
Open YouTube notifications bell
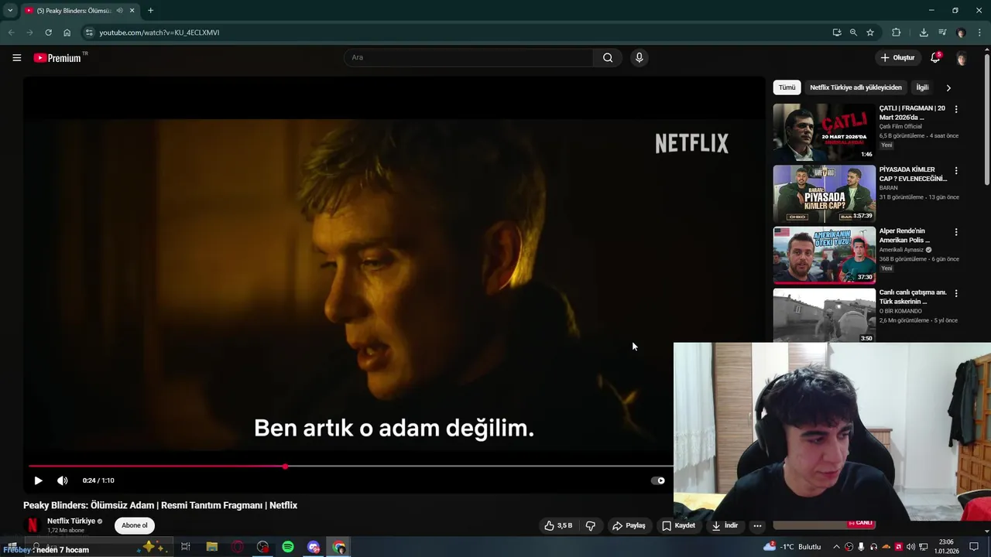coord(935,57)
